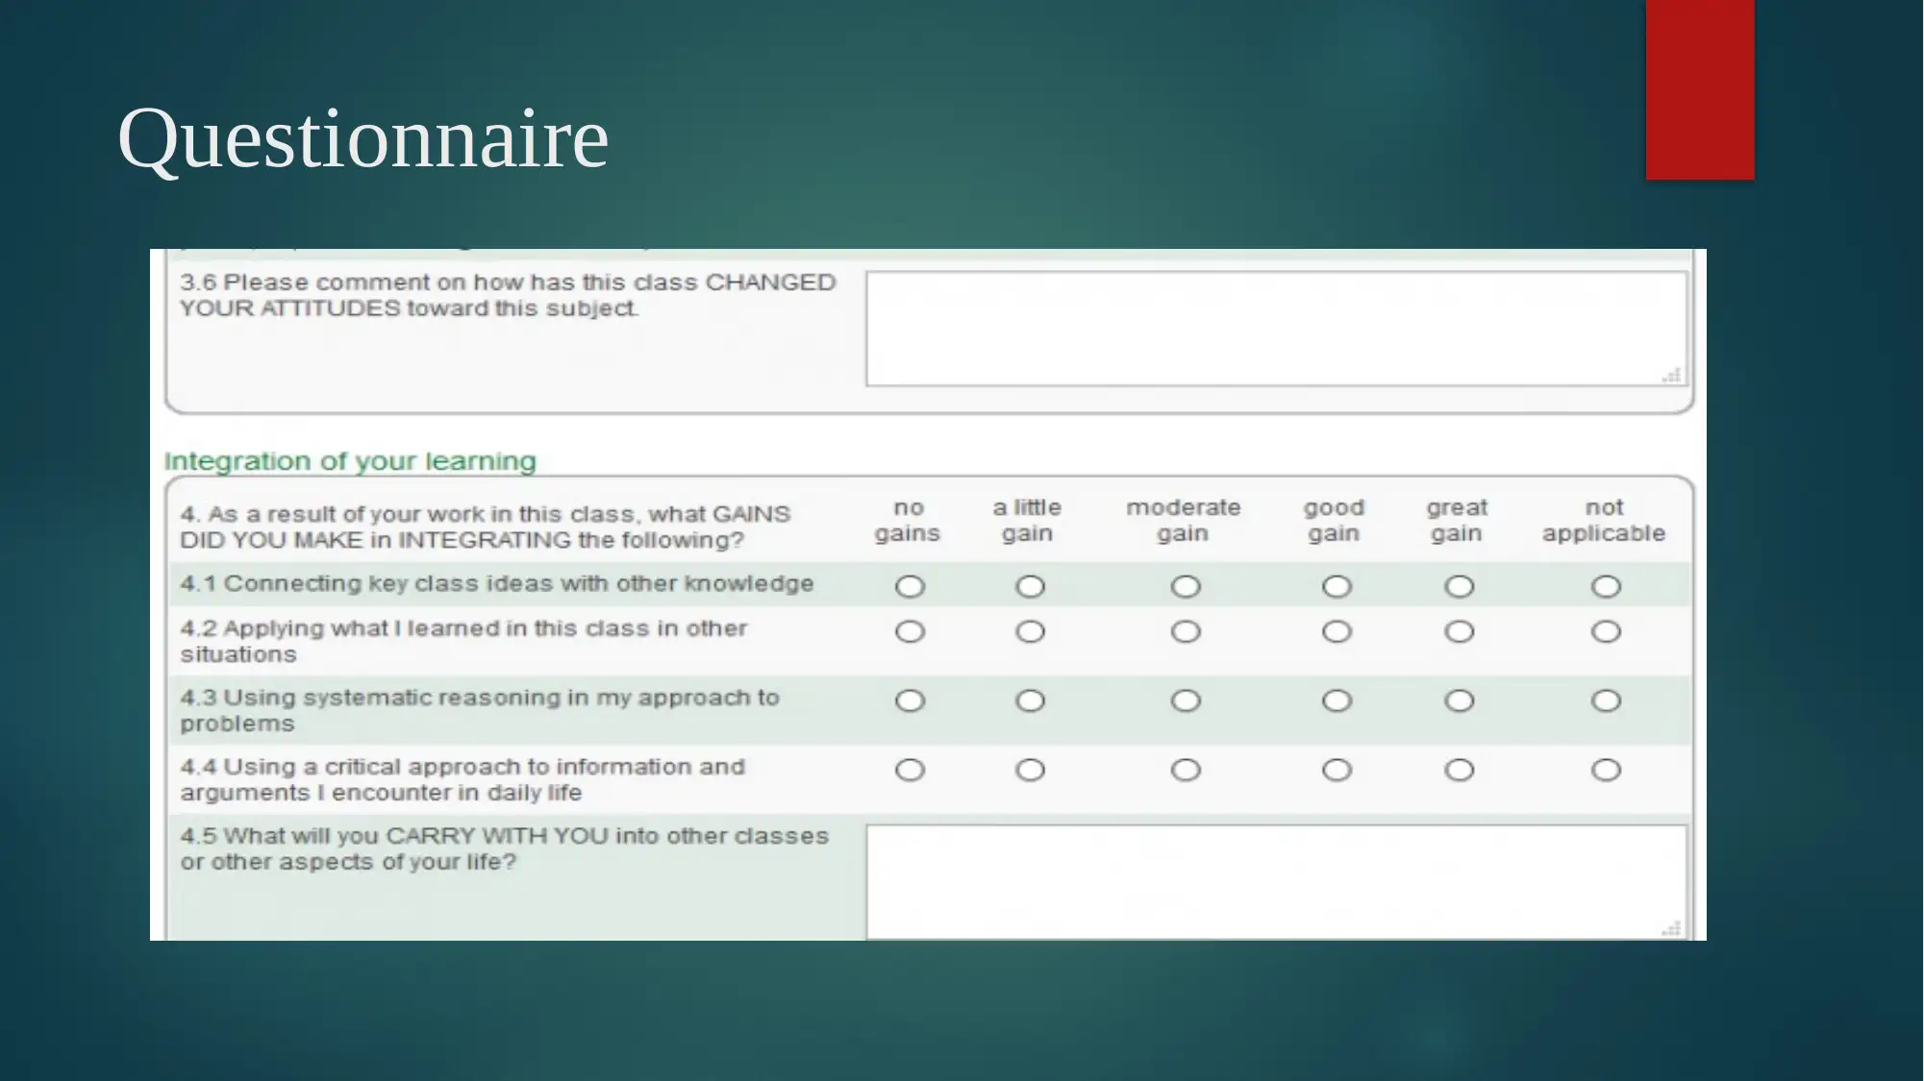The width and height of the screenshot is (1924, 1081).
Task: Click the 'not applicable' column header
Action: tap(1604, 520)
